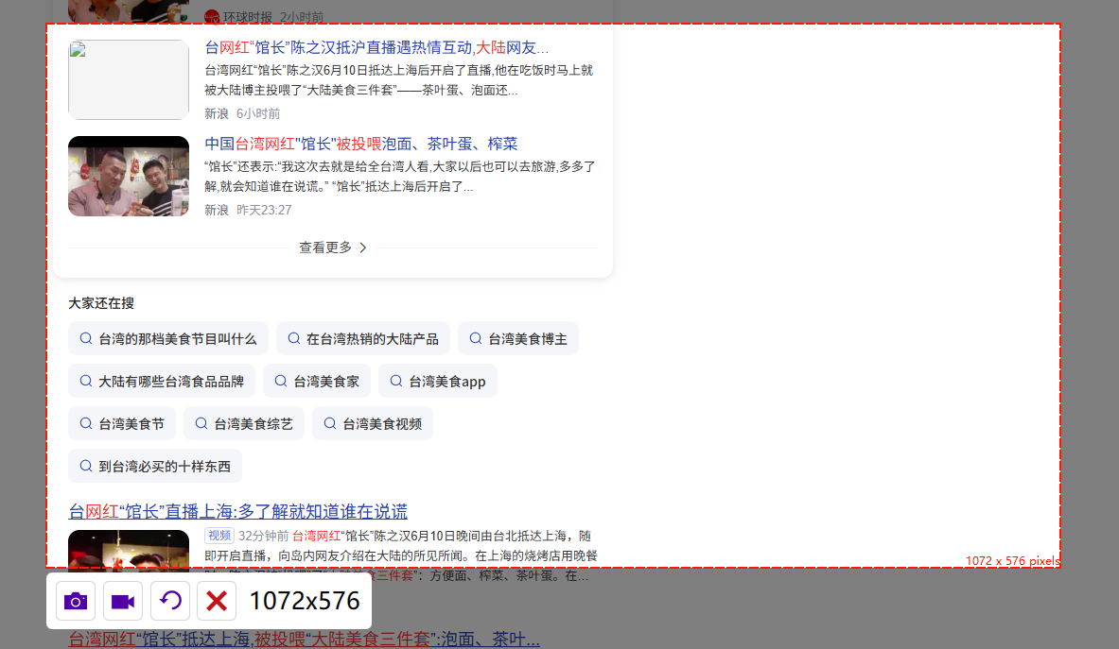Choose related search 台湾美食app
Viewport: 1119px width, 649px height.
point(437,381)
